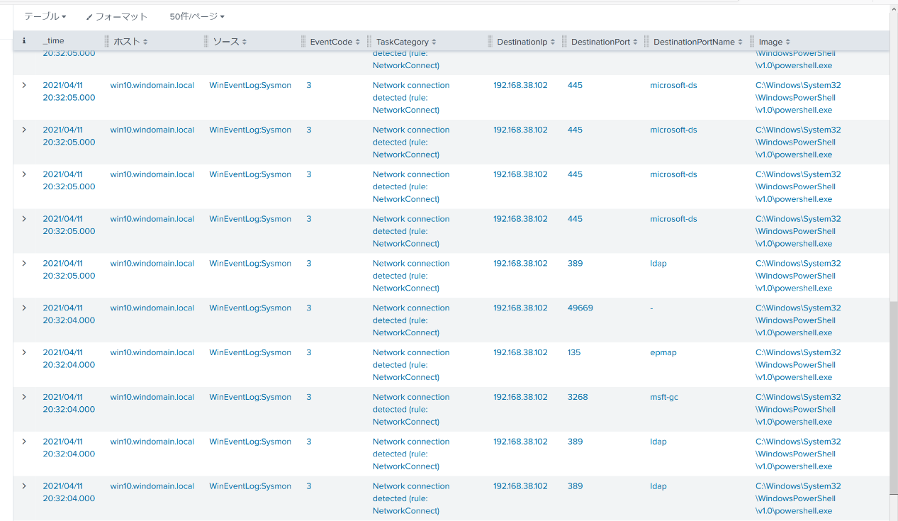Click the DestinationPortName sort icon
The width and height of the screenshot is (898, 521).
(741, 43)
